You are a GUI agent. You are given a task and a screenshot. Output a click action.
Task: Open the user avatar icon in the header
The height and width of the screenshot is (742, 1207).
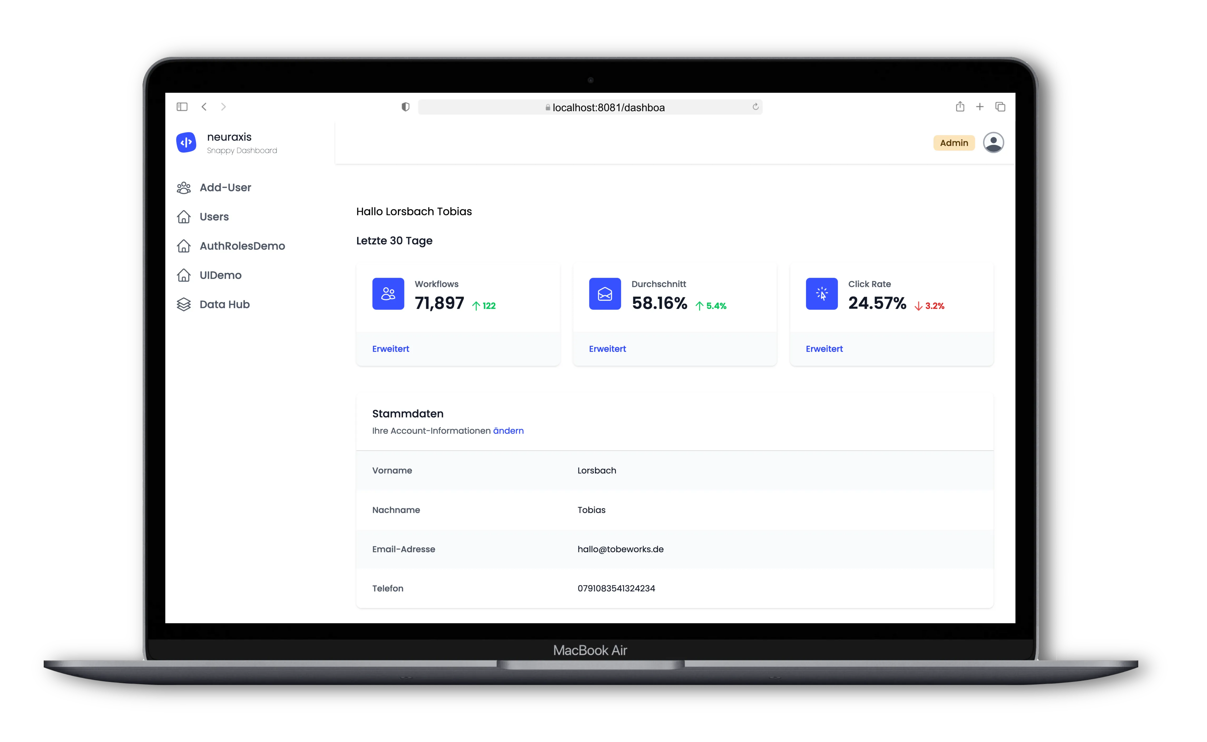coord(993,142)
